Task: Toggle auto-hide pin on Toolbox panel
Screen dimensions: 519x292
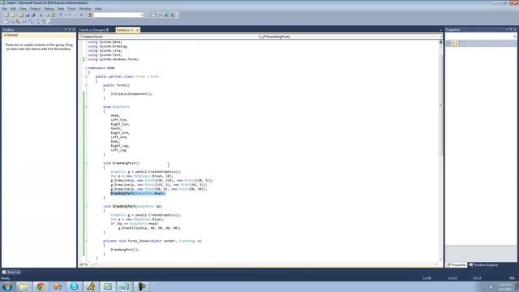Action: pos(70,29)
